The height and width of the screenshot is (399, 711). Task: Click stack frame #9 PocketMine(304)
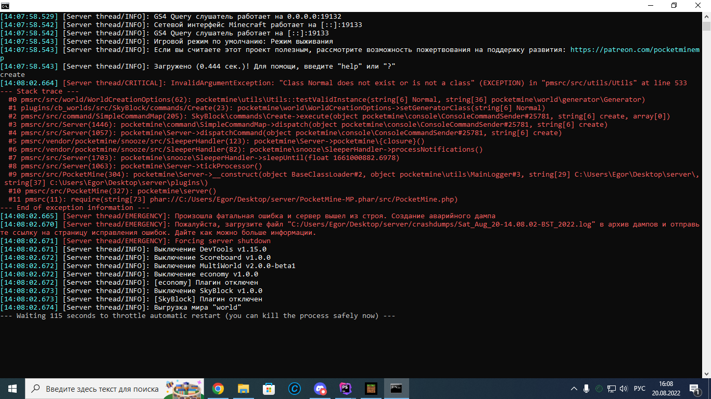pos(350,179)
